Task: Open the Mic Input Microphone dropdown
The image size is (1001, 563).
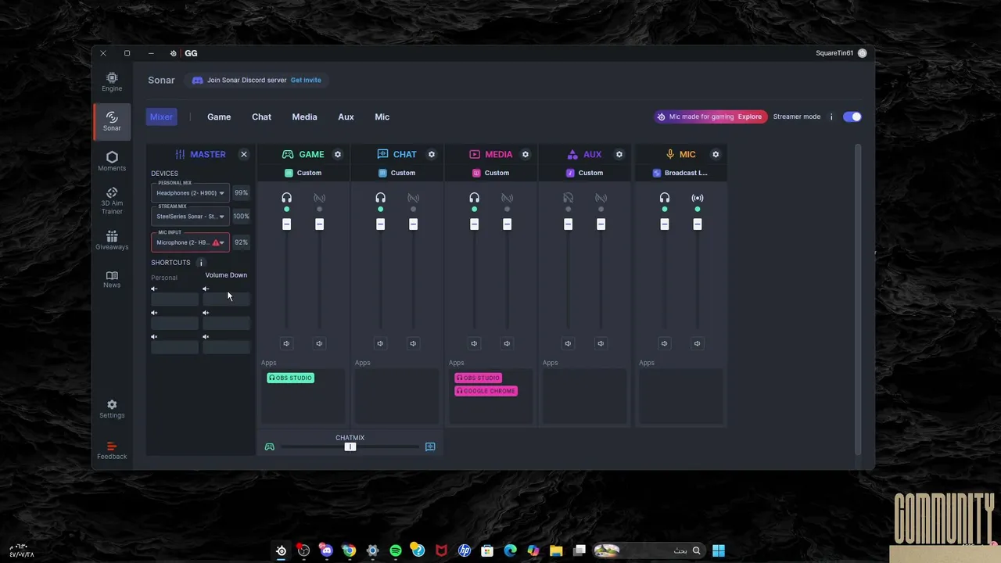Action: pyautogui.click(x=190, y=242)
